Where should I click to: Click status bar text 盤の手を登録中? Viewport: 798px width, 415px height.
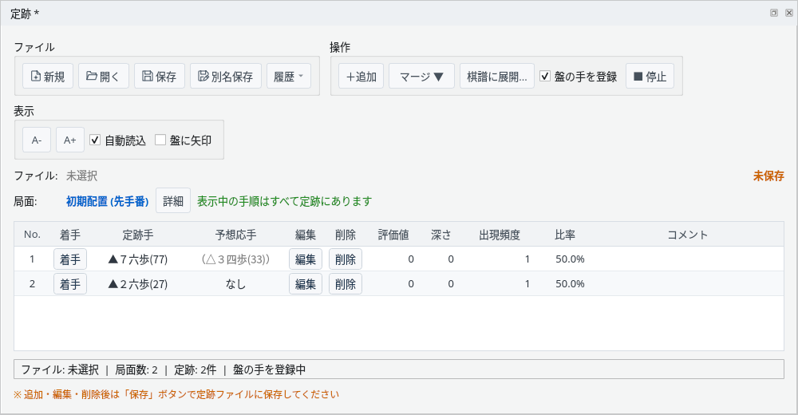pos(269,370)
